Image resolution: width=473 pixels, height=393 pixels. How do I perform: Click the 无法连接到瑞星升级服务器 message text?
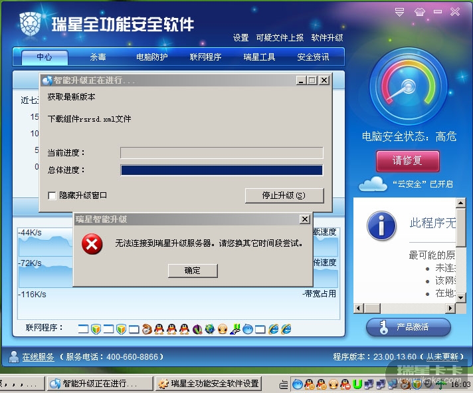point(209,243)
